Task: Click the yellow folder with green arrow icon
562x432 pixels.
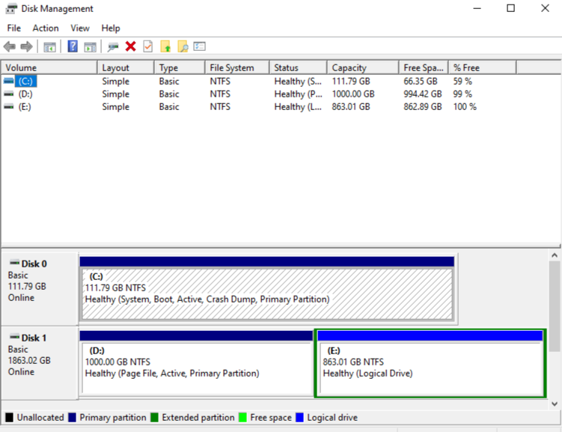Action: point(165,46)
